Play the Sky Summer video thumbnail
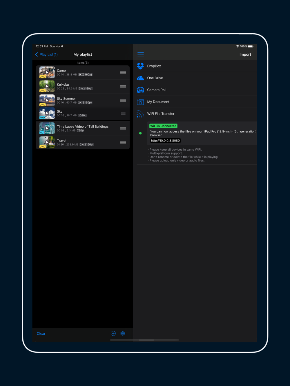Viewport: 290px width, 386px height. [47, 100]
